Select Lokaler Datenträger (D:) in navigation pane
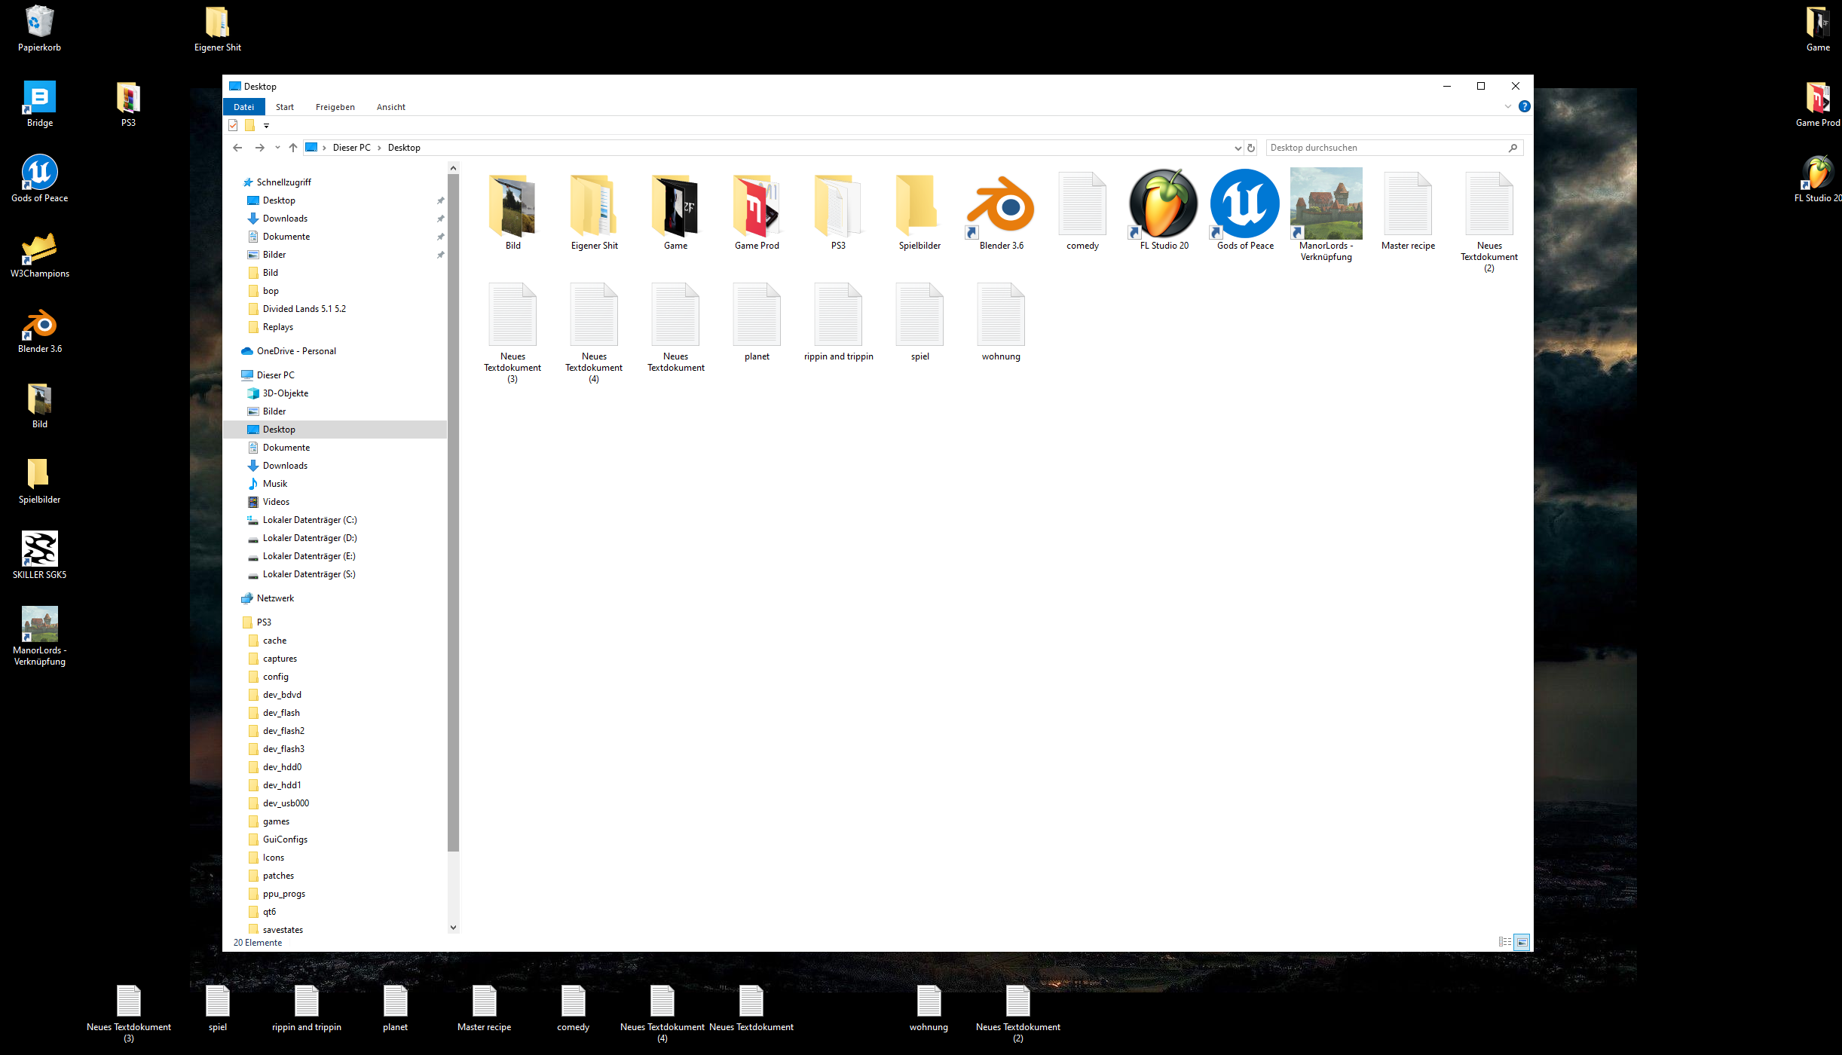The image size is (1842, 1055). (x=309, y=538)
